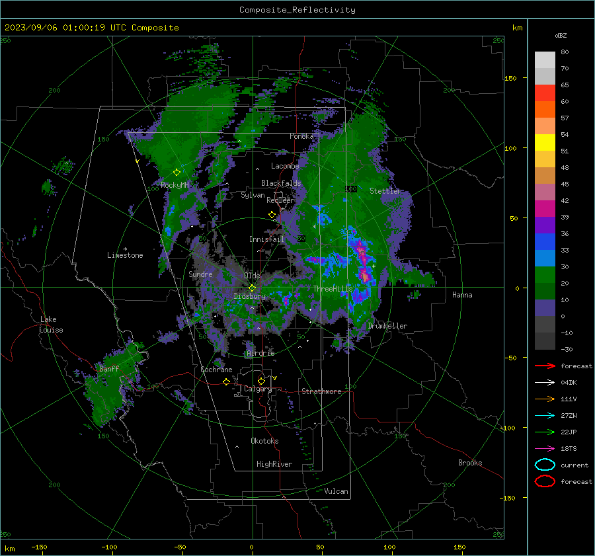Click the Sylvan map label

click(x=253, y=195)
